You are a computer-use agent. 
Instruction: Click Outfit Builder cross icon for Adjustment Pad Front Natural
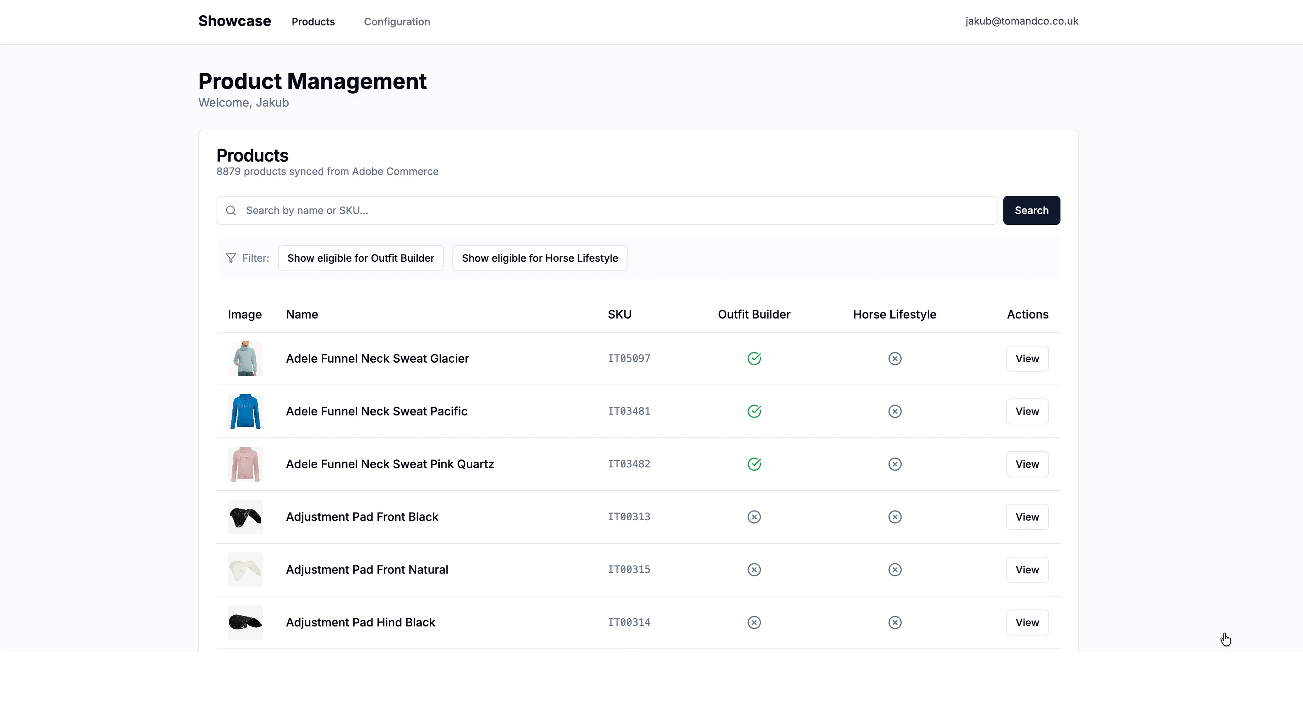pyautogui.click(x=754, y=569)
